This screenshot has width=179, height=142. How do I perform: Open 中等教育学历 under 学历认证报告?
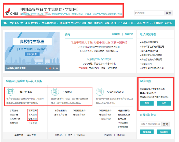pyautogui.click(x=105, y=119)
